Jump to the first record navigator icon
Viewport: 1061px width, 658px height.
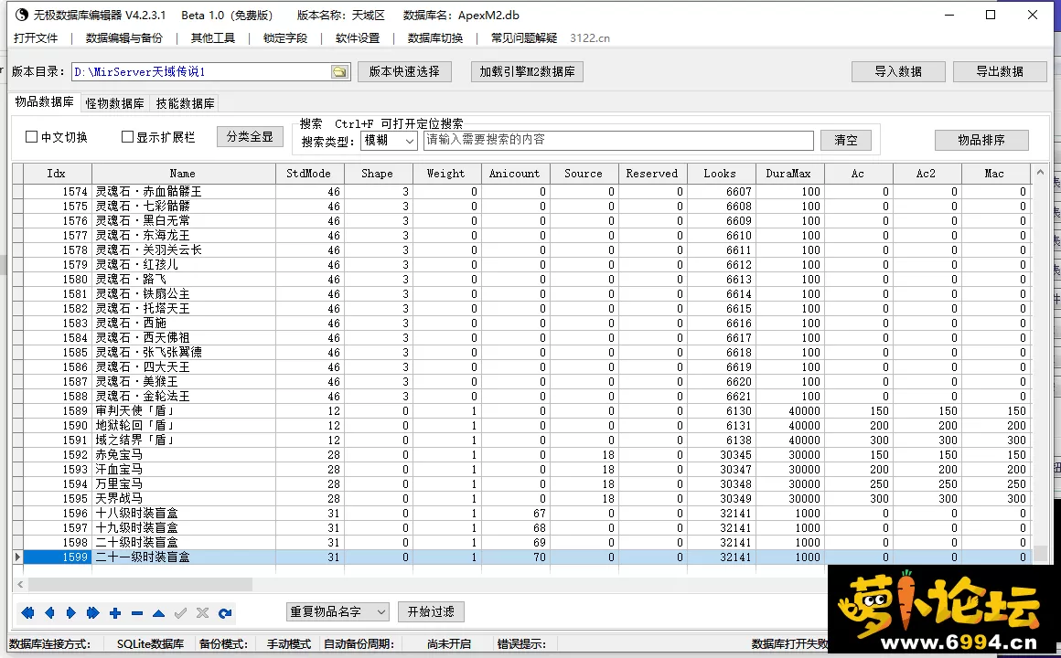coord(27,613)
